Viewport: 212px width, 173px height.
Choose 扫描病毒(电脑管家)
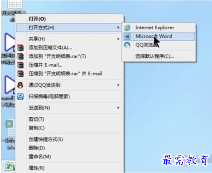69,96
